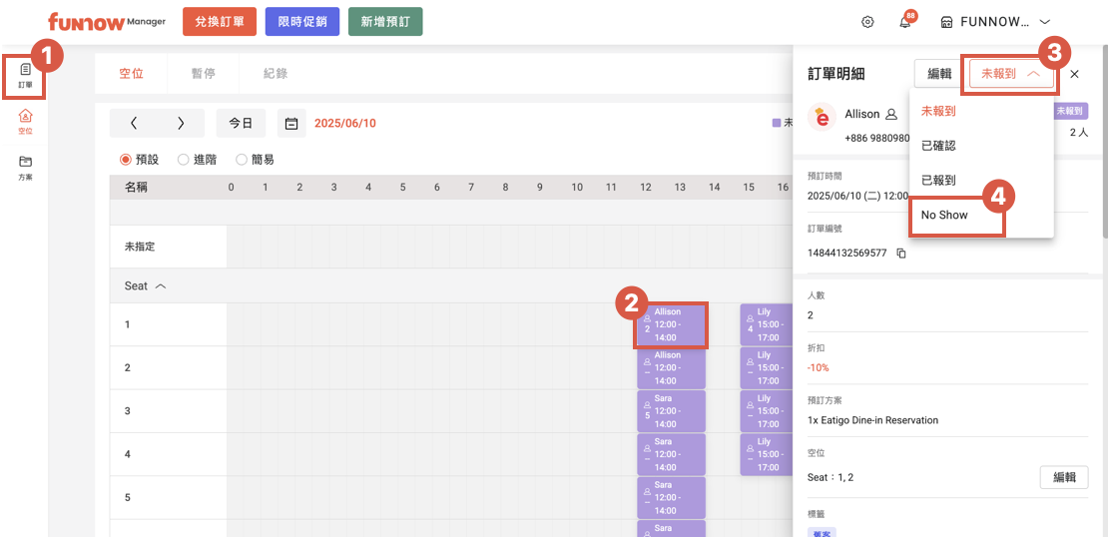Screen dimensions: 1108x537
Task: Go to next day arrow
Action: pyautogui.click(x=181, y=124)
